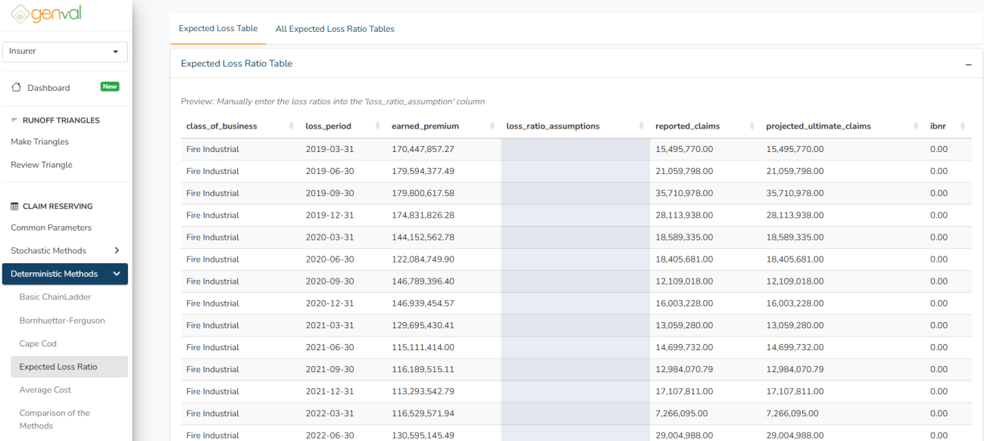Select the Expected Loss Table tab
The image size is (984, 441).
pos(218,29)
